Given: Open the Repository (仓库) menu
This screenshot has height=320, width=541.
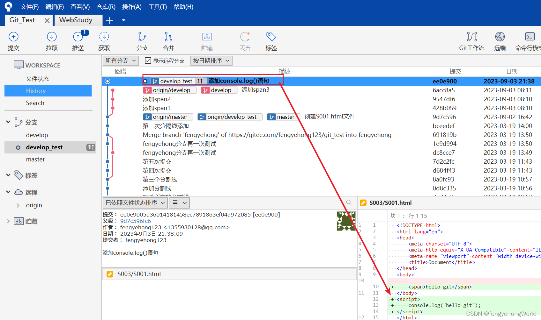Looking at the screenshot, I should (106, 7).
